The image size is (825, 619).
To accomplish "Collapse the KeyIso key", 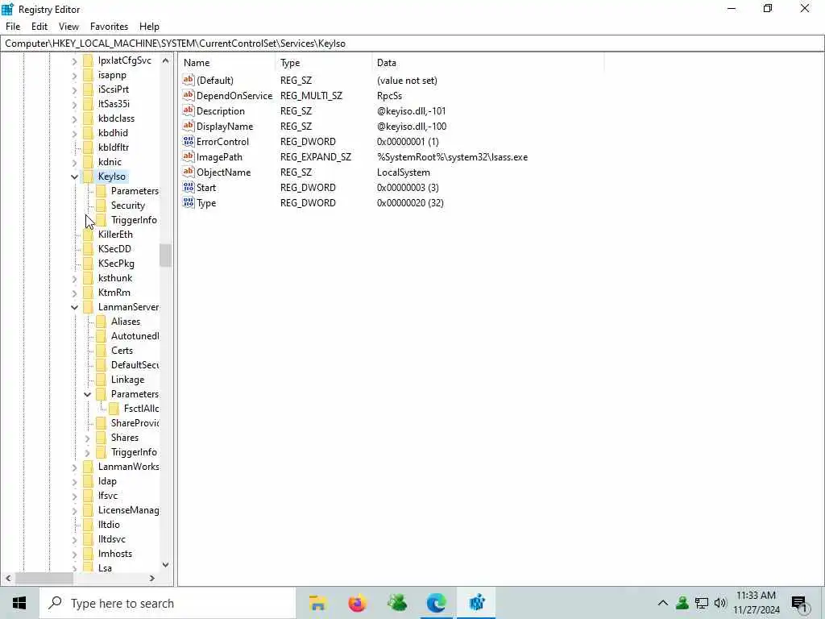I will 74,177.
